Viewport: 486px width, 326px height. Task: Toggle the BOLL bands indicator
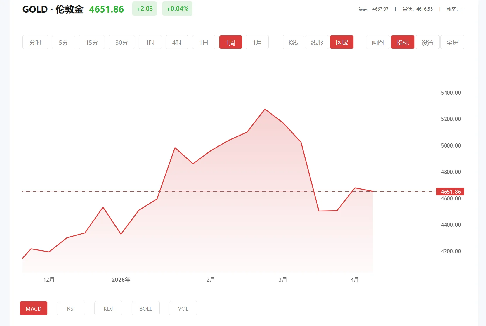(x=145, y=308)
